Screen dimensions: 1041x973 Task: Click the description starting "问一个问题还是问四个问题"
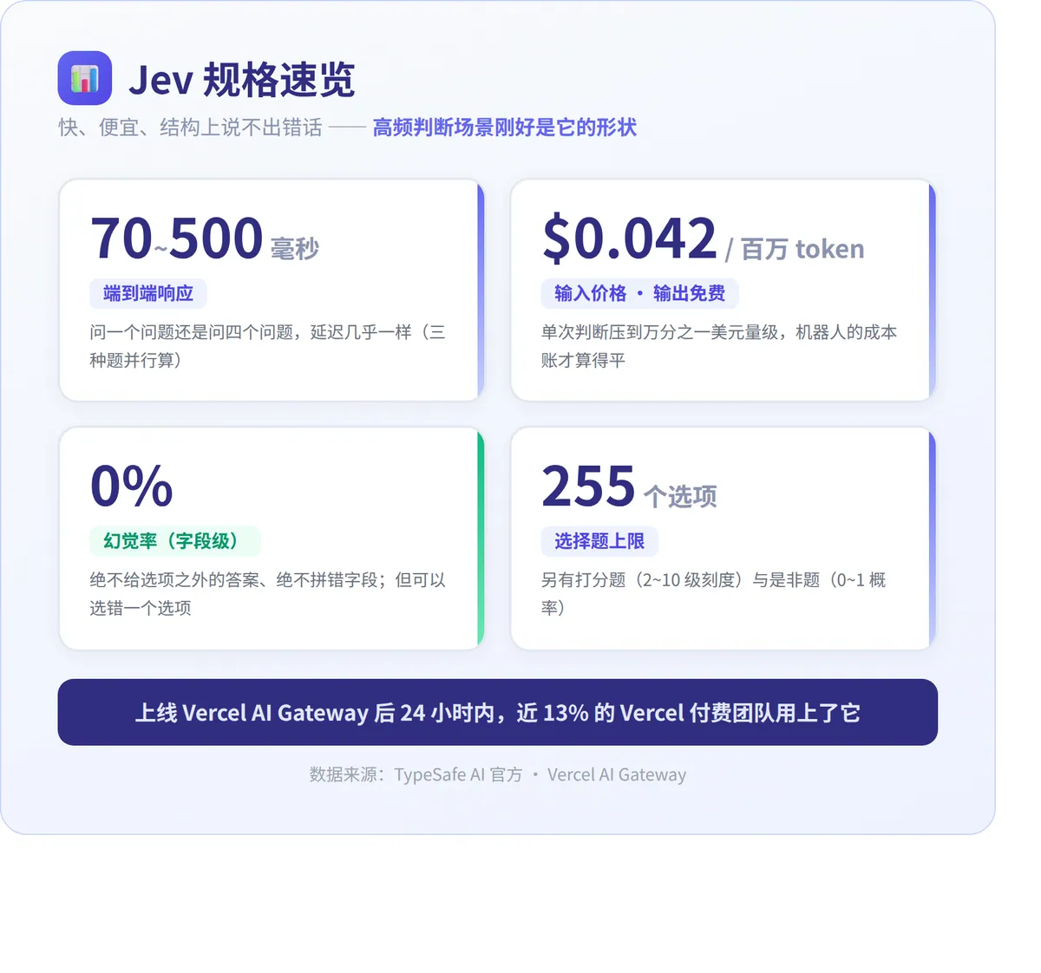point(267,346)
